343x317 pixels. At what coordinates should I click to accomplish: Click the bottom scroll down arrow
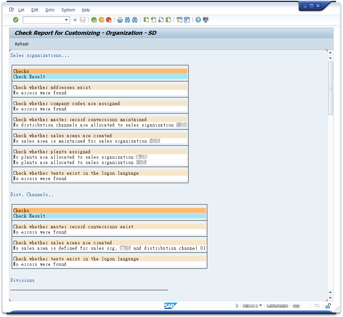click(330, 298)
